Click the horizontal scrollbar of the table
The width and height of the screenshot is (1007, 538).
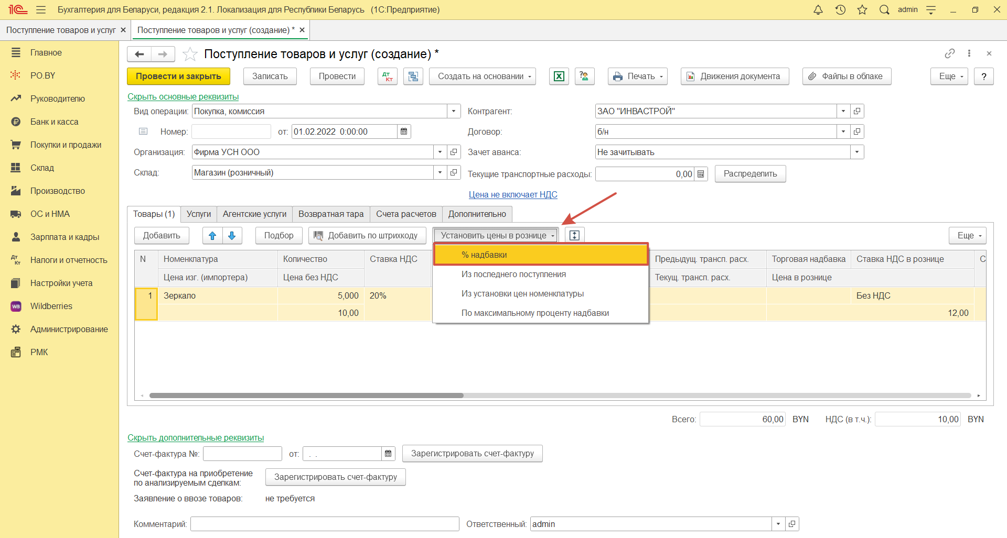point(306,396)
